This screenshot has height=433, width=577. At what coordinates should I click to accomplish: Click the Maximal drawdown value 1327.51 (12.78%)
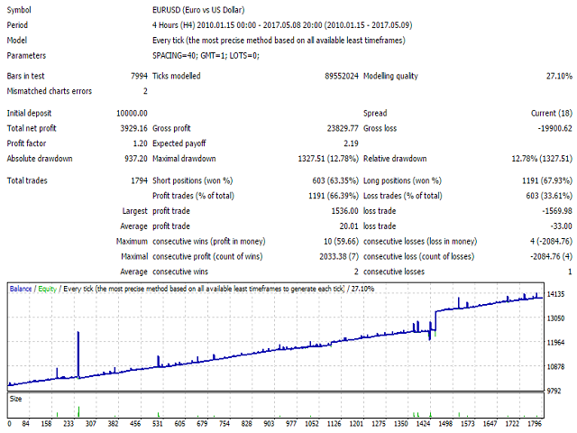(312, 159)
